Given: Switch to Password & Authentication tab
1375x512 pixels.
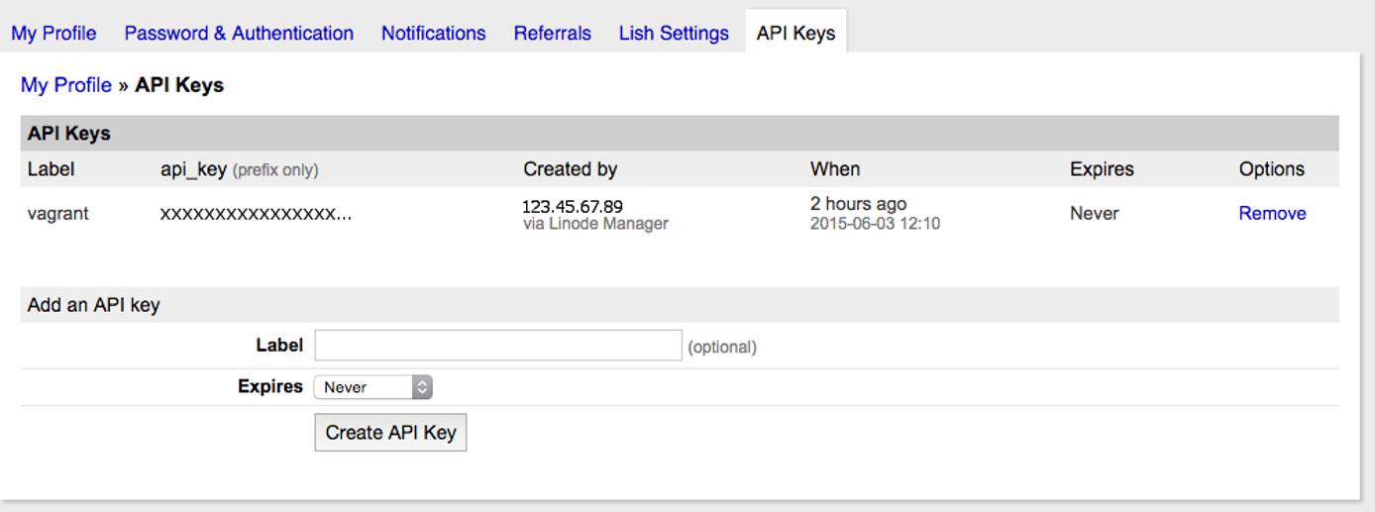Looking at the screenshot, I should (239, 33).
